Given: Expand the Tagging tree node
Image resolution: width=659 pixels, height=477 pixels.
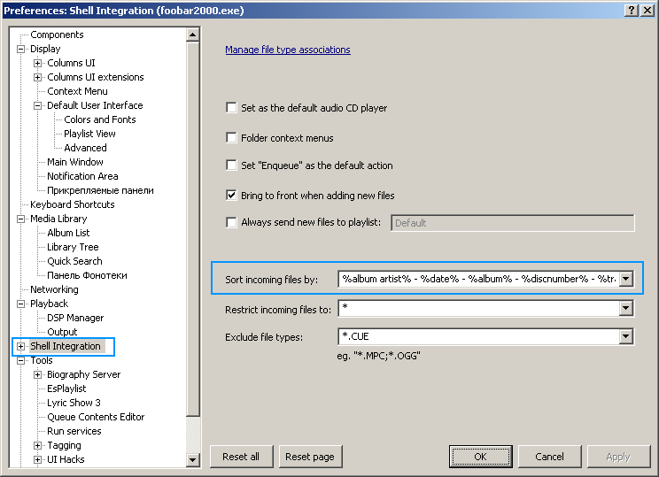Looking at the screenshot, I should click(x=37, y=445).
